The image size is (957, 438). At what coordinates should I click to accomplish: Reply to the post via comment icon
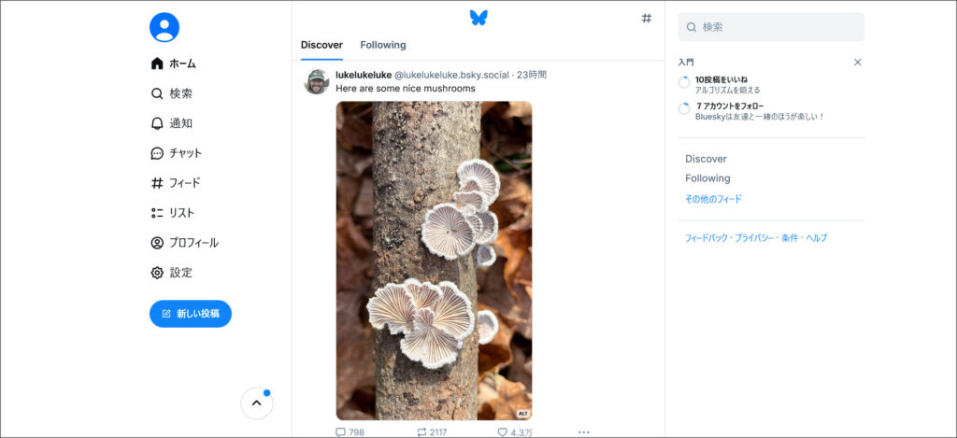point(340,432)
